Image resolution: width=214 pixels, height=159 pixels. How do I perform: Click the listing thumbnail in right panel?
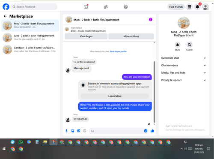pos(184,23)
